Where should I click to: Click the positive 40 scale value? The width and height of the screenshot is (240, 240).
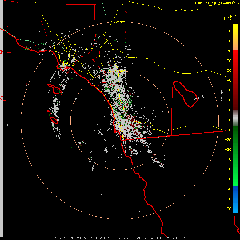(x=229, y=80)
